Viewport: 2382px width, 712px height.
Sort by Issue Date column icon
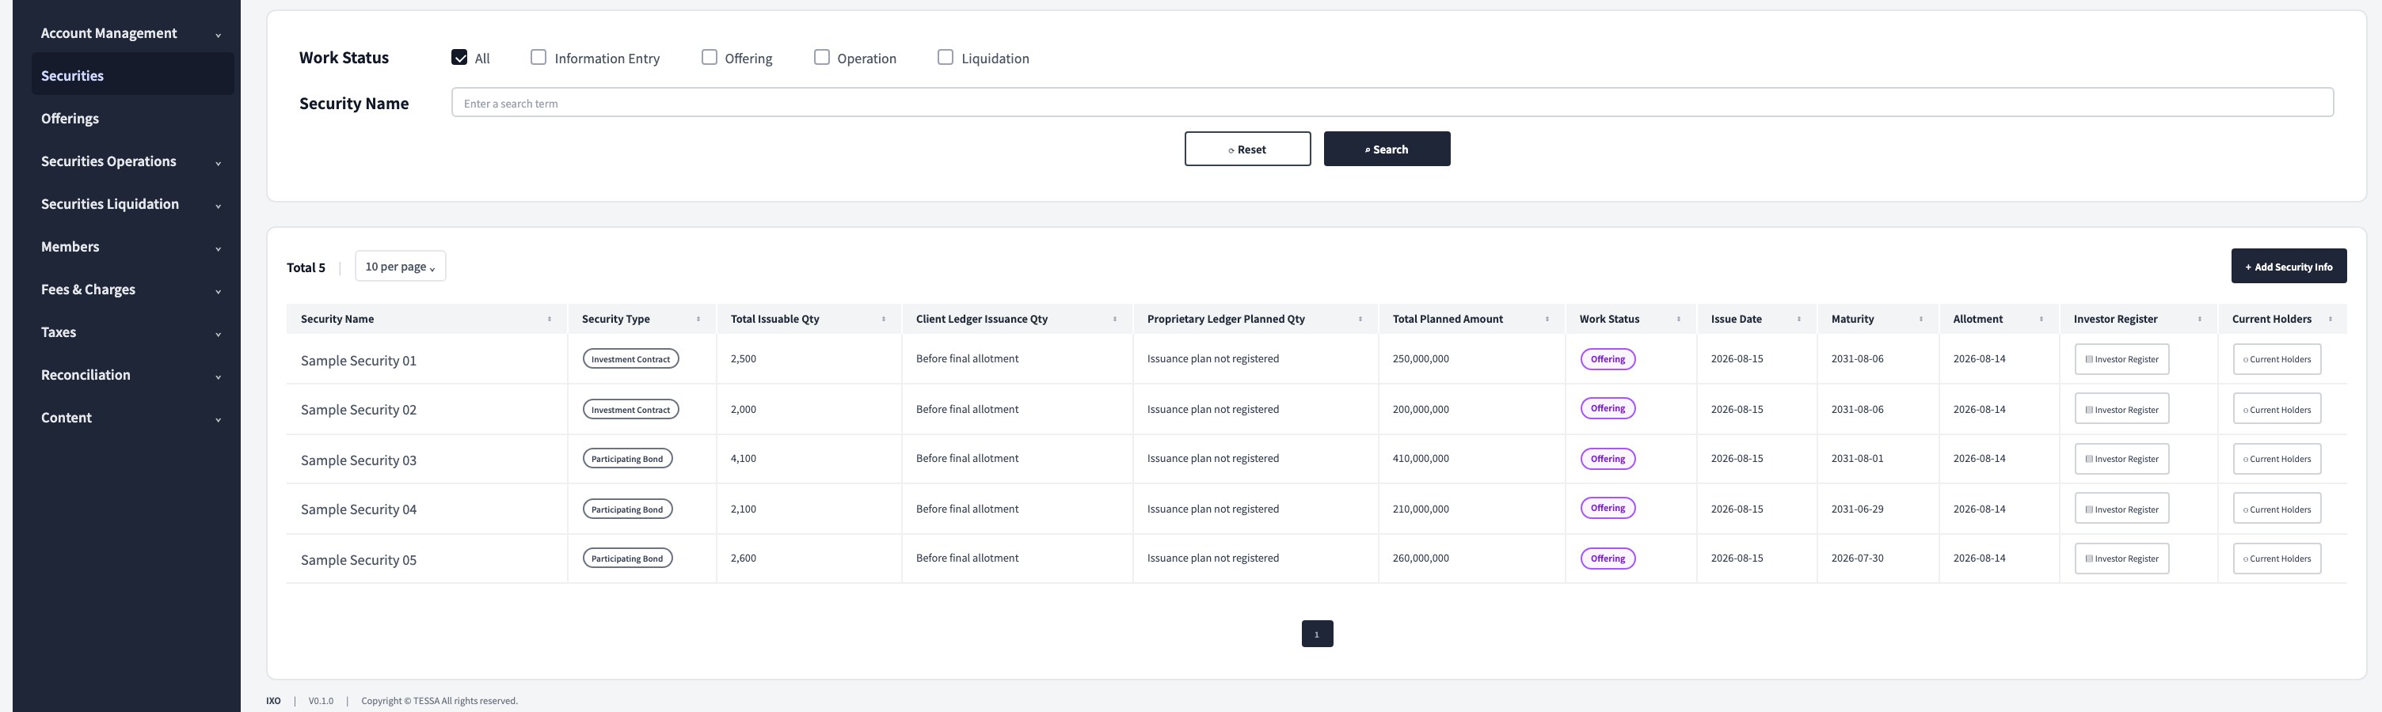pos(1798,320)
